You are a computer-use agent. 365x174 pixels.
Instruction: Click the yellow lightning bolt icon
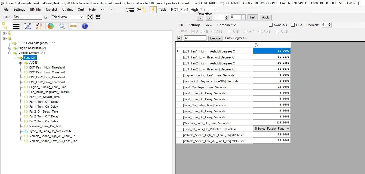click(x=153, y=10)
